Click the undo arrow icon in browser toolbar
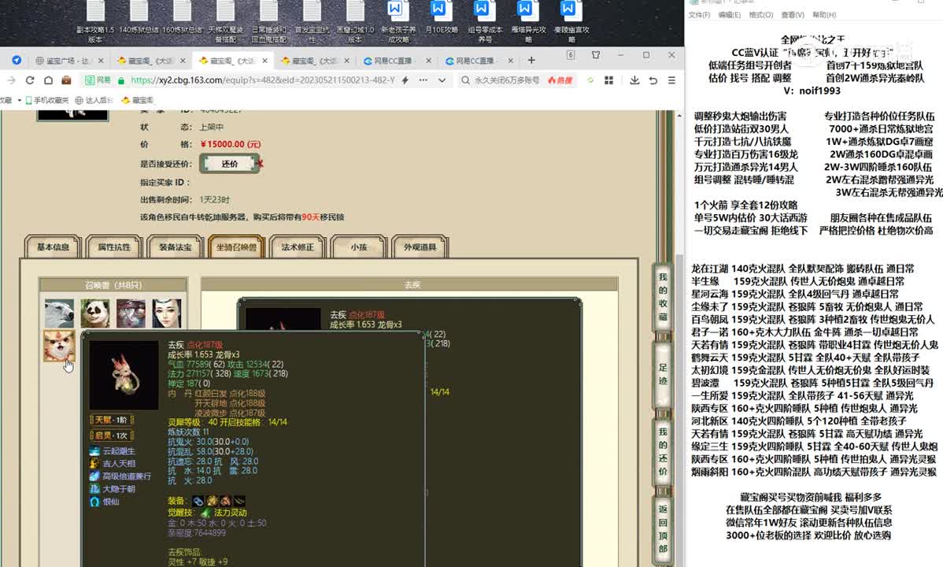943x567 pixels. (653, 80)
